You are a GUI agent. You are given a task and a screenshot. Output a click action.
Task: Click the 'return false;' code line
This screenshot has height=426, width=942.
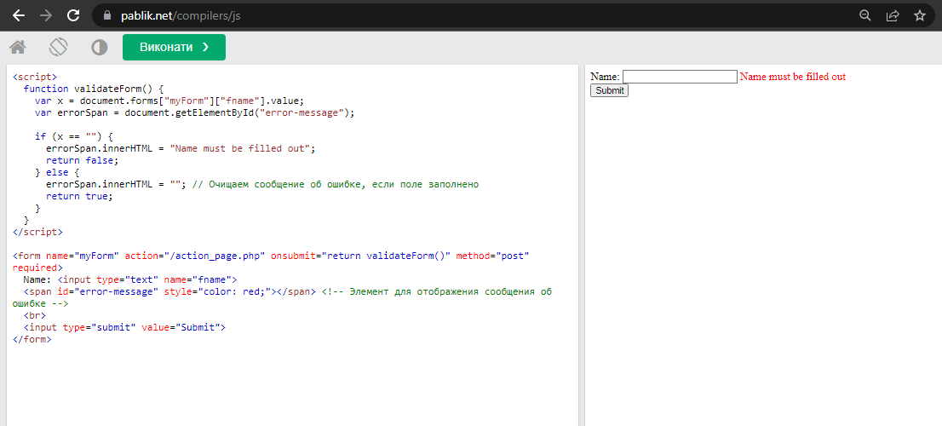tap(82, 160)
